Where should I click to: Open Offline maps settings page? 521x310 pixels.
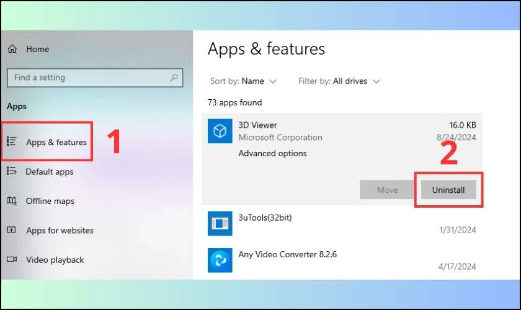pyautogui.click(x=50, y=201)
